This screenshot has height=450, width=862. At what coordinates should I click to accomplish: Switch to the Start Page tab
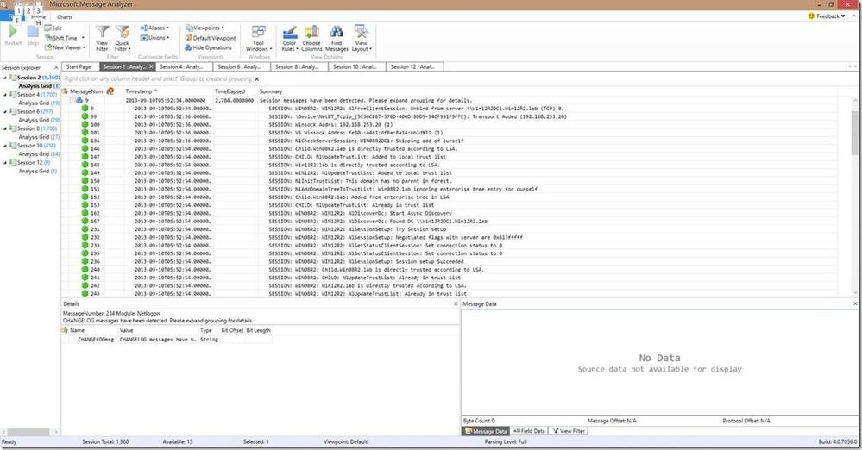pyautogui.click(x=79, y=66)
